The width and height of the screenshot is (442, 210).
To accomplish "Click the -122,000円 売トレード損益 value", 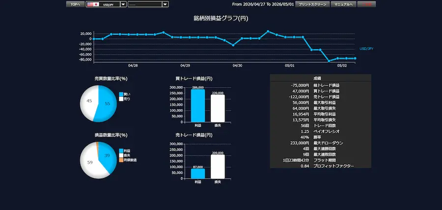I will pos(300,97).
